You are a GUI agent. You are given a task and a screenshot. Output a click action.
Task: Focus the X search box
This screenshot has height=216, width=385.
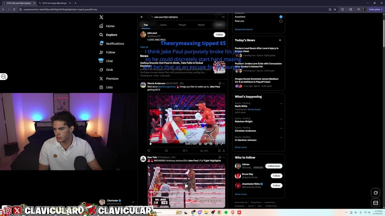[x=182, y=17]
